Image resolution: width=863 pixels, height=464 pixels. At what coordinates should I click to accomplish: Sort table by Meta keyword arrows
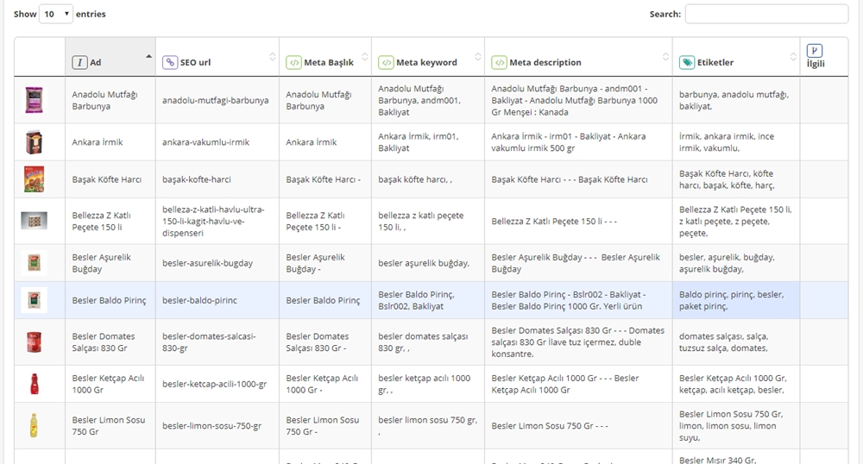point(478,57)
